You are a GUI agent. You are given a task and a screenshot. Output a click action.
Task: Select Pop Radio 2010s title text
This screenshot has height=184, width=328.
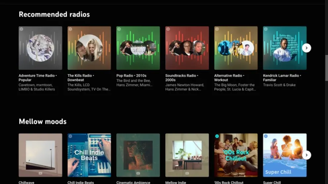132,76
